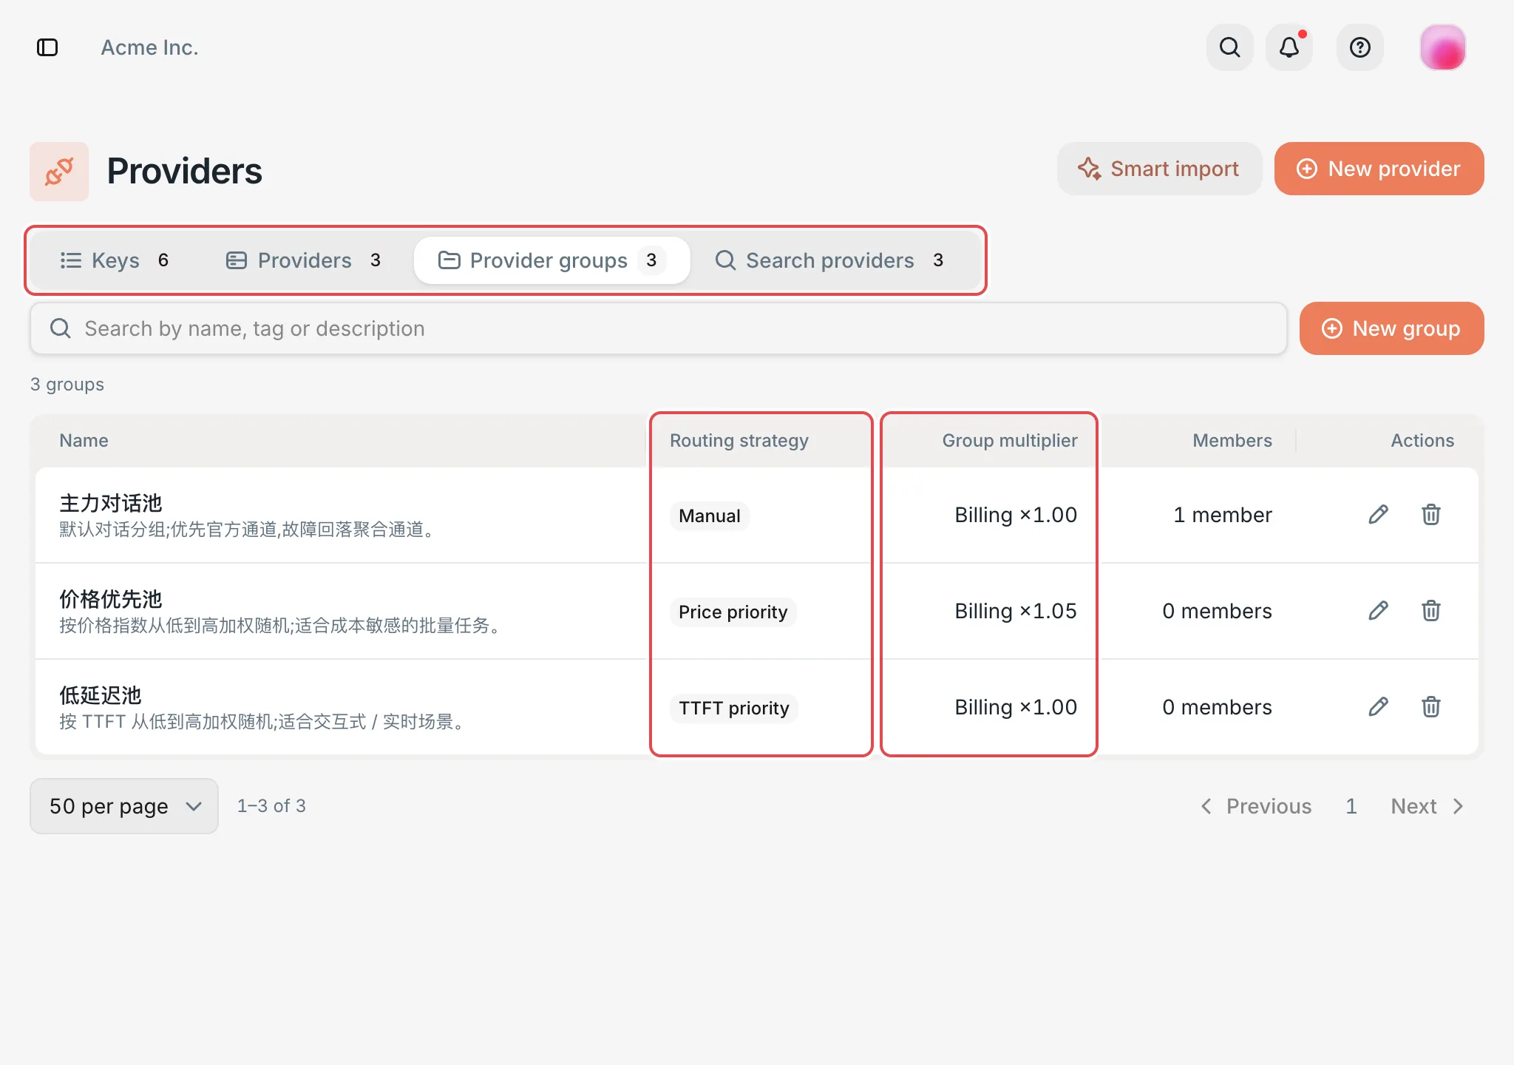Click the Routing strategy column header
Viewport: 1514px width, 1065px height.
(x=739, y=441)
